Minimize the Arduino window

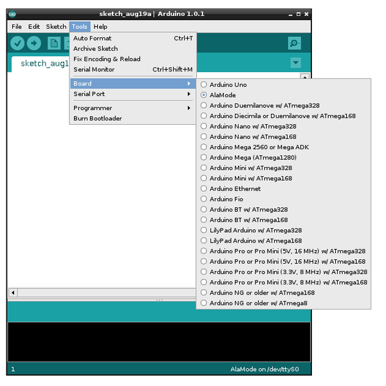tap(291, 14)
